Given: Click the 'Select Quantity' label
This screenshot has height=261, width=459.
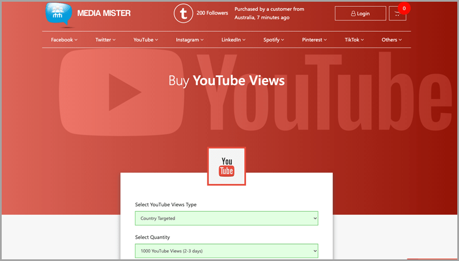Looking at the screenshot, I should pyautogui.click(x=152, y=237).
